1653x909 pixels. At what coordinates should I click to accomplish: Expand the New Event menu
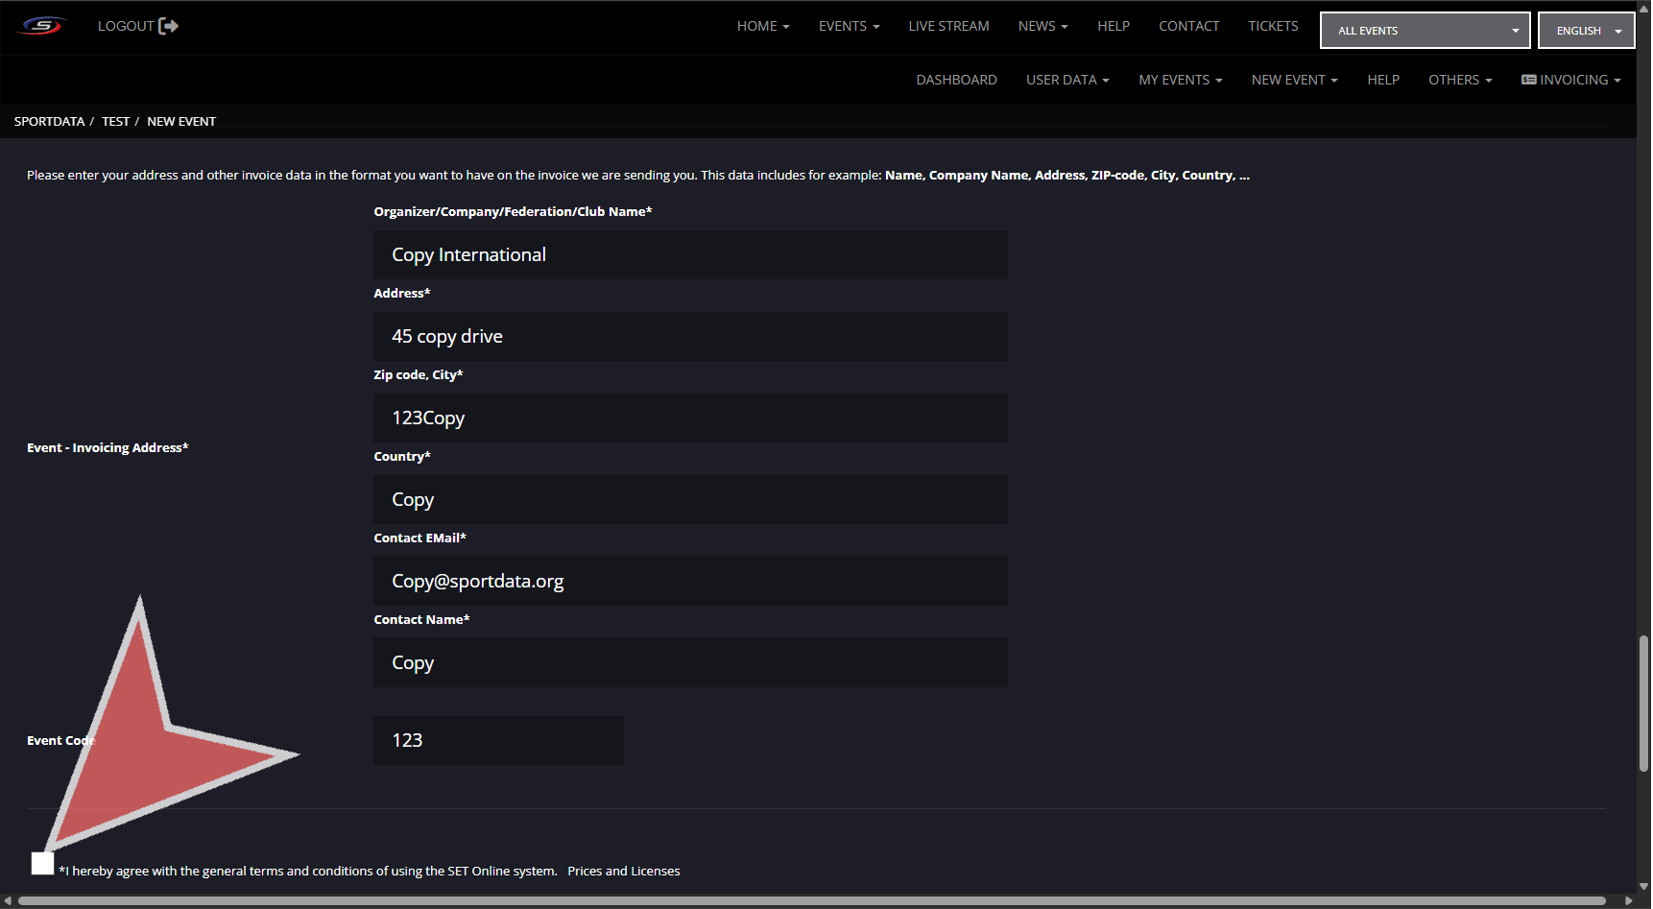pyautogui.click(x=1293, y=80)
